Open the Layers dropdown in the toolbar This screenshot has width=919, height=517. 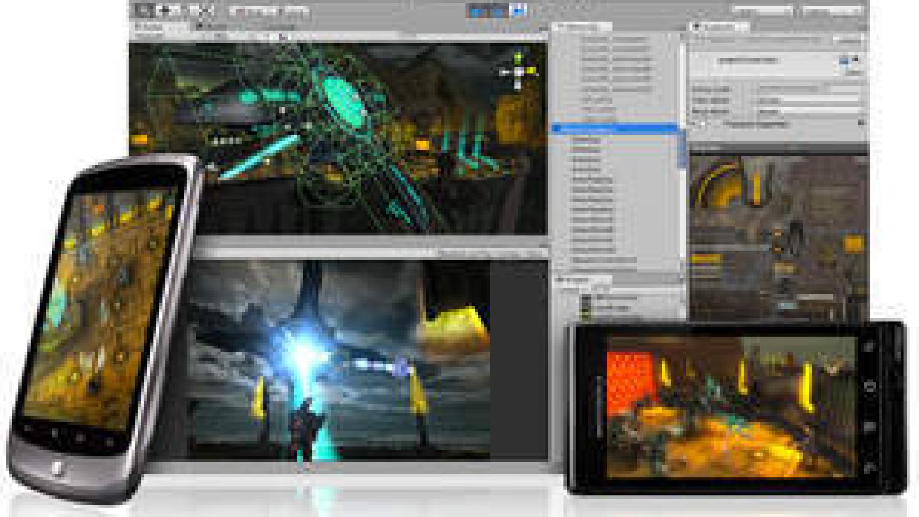[x=762, y=10]
